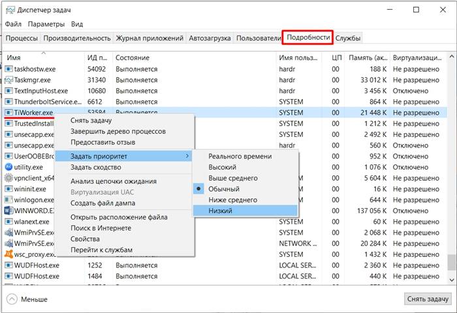The width and height of the screenshot is (457, 313).
Task: Set priority to Низкий
Action: 245,211
